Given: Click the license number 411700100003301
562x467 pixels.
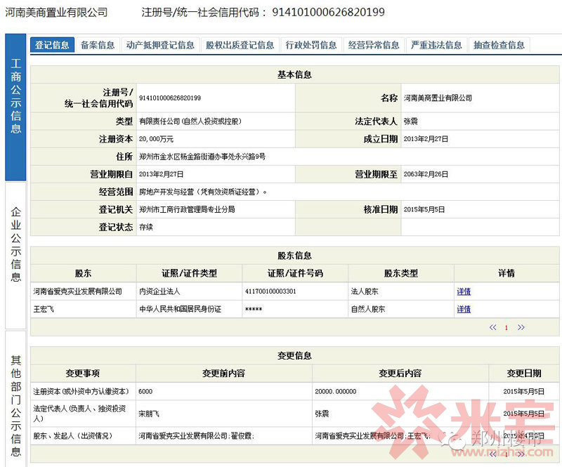Looking at the screenshot, I should pyautogui.click(x=270, y=291).
